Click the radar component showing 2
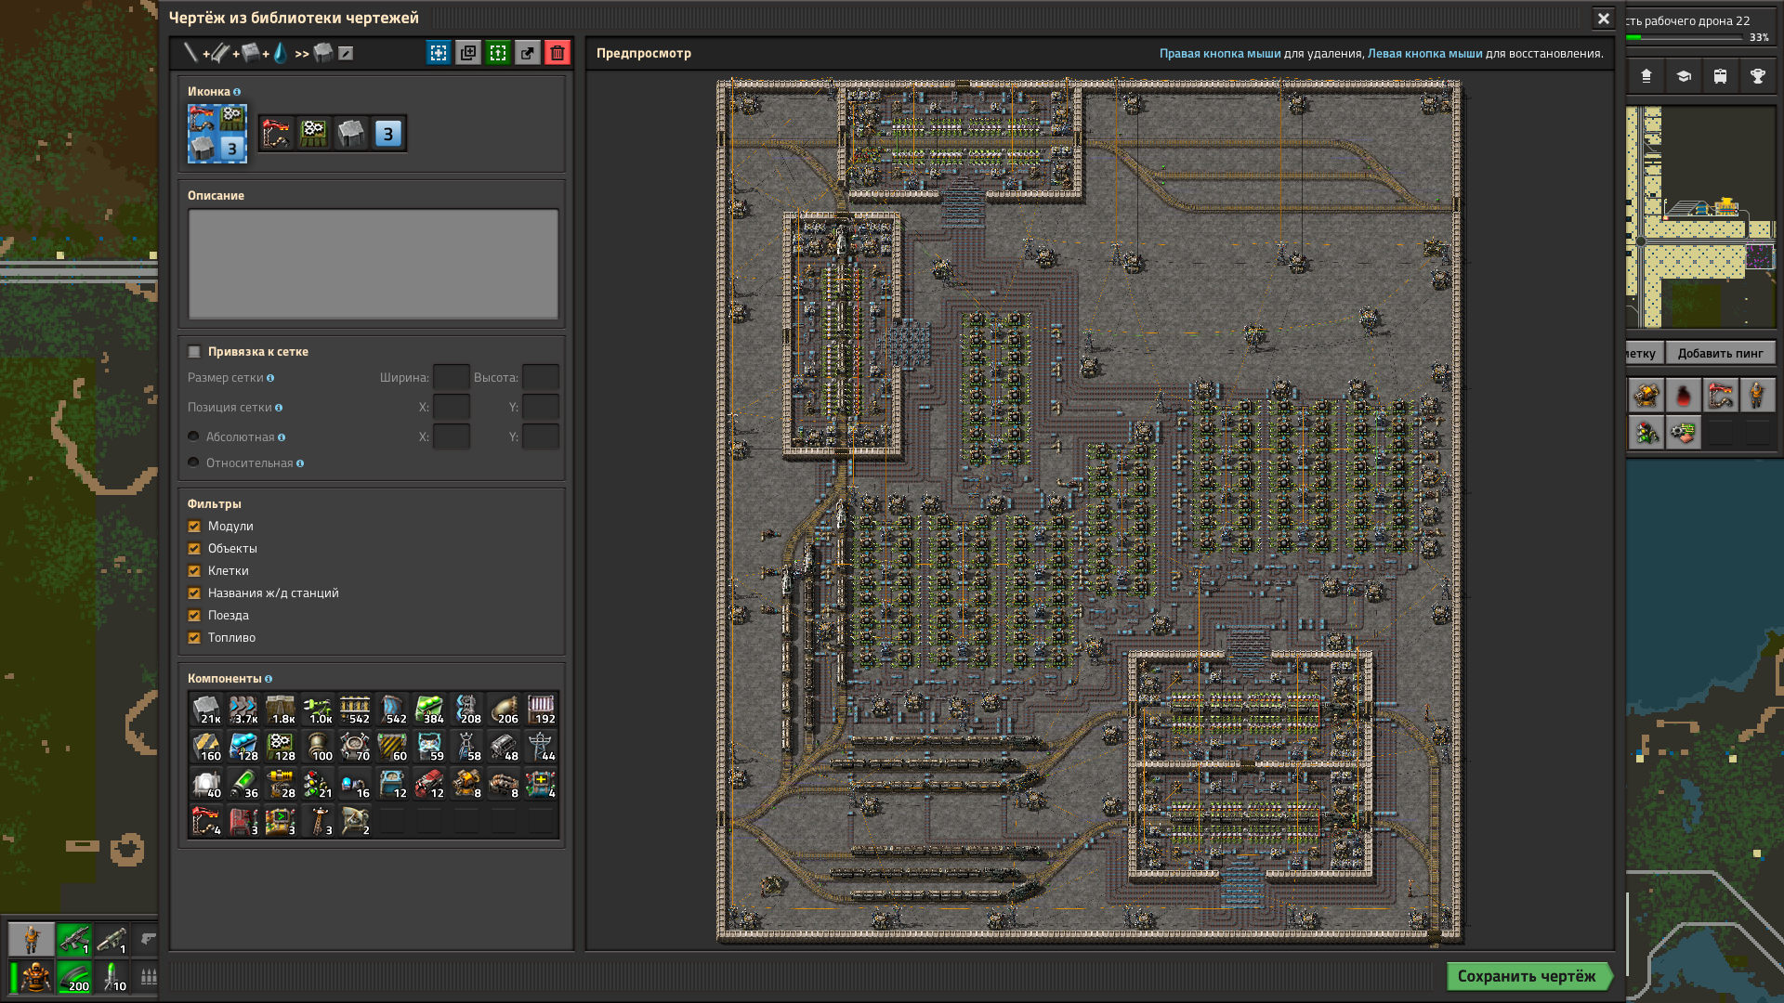 point(355,821)
